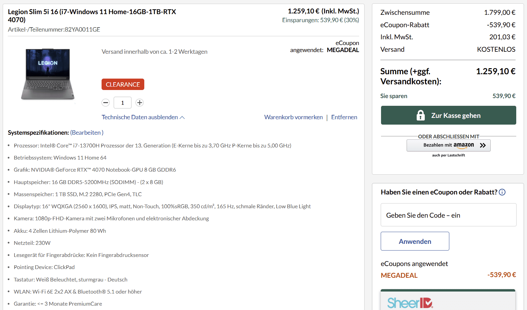The width and height of the screenshot is (527, 310).
Task: Click the applied MEGADEAL coupon label
Action: (x=399, y=275)
